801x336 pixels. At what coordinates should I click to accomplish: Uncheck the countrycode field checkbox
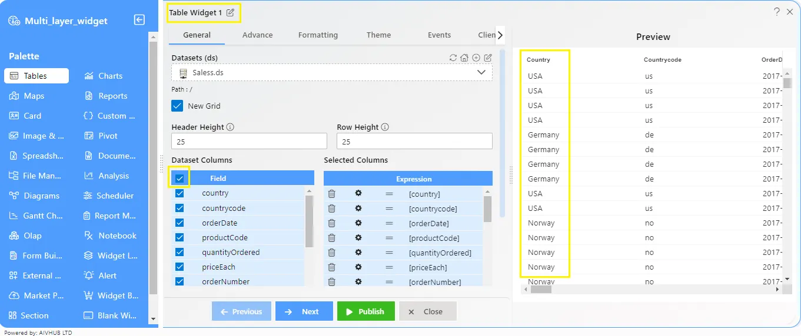[x=180, y=208]
